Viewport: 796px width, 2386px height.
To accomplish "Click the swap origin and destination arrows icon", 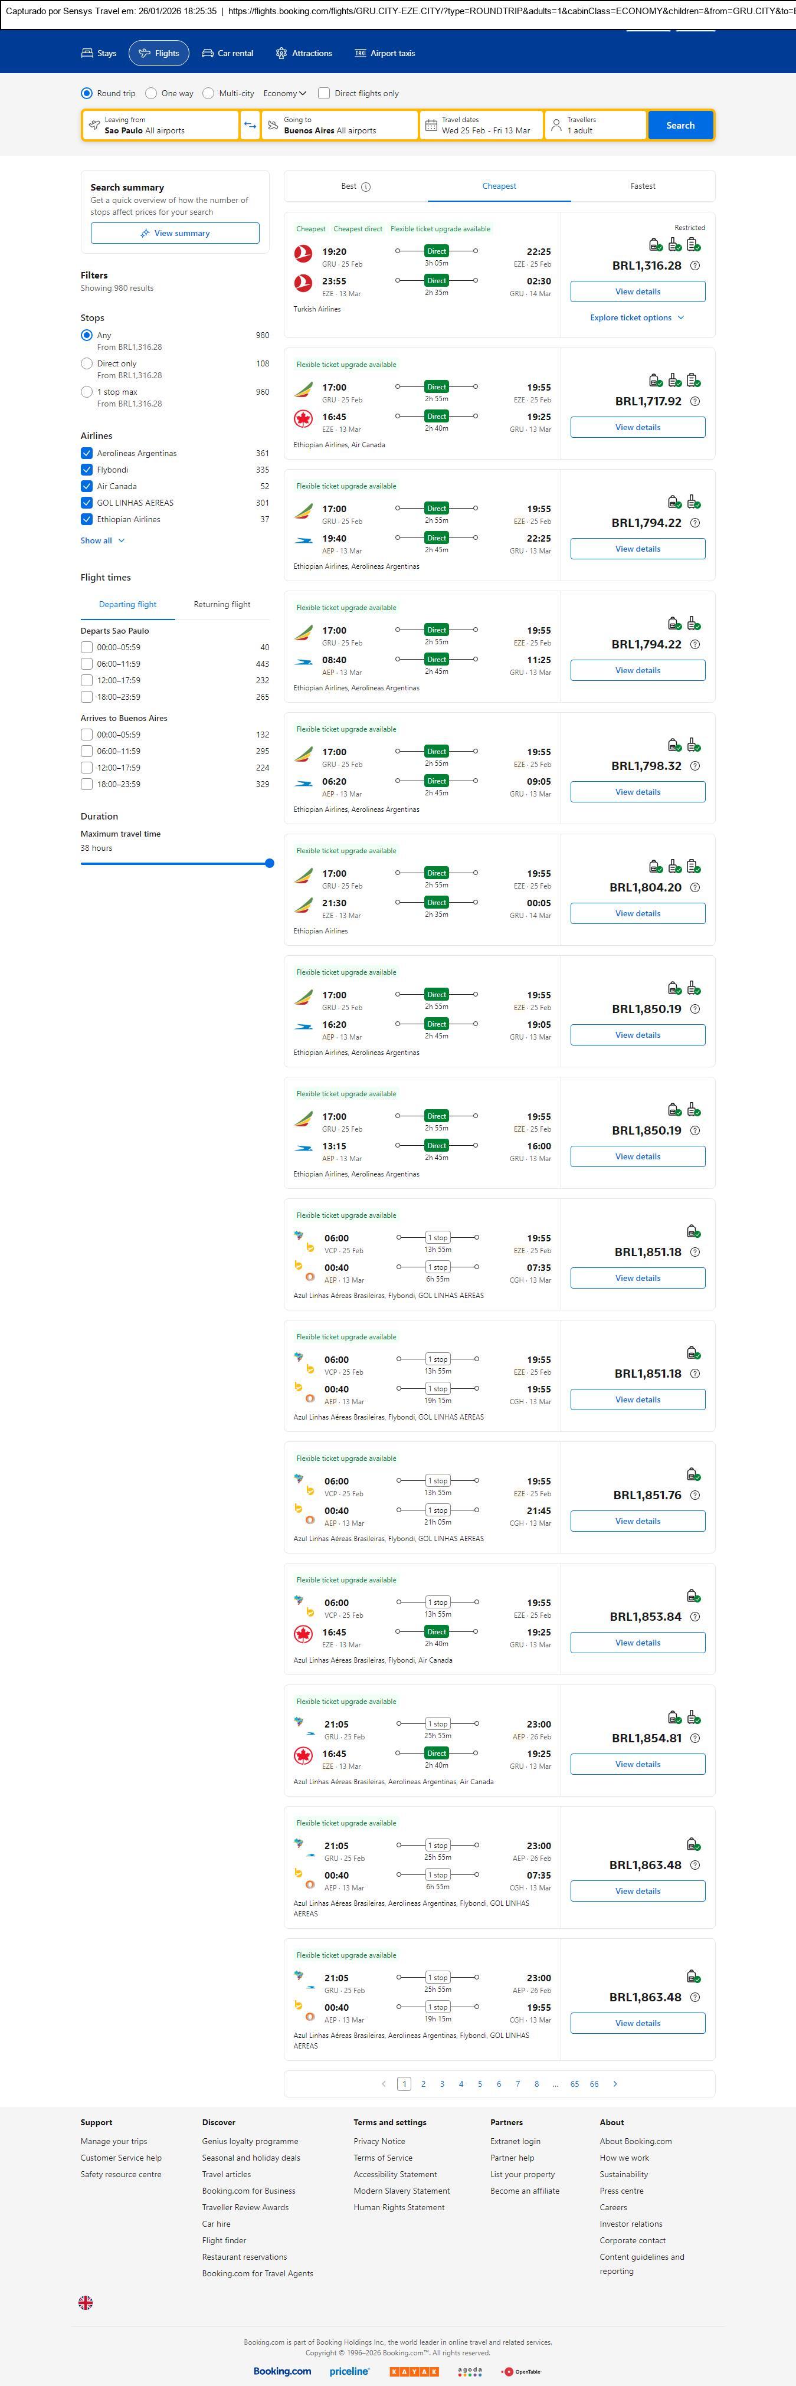I will [x=250, y=125].
